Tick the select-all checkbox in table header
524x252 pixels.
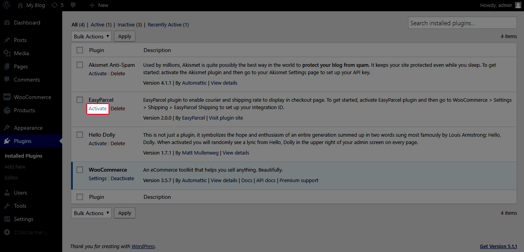[x=80, y=50]
